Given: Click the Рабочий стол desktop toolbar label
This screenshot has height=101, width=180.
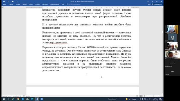Looking at the screenshot, I should 112,99.
